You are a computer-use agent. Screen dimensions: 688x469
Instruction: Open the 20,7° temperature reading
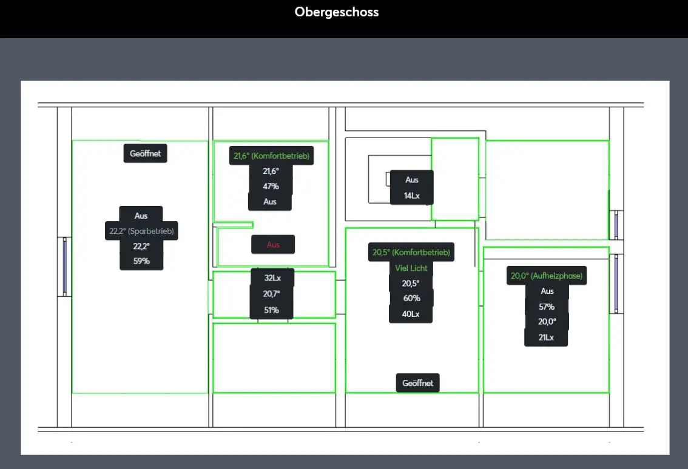(x=271, y=294)
